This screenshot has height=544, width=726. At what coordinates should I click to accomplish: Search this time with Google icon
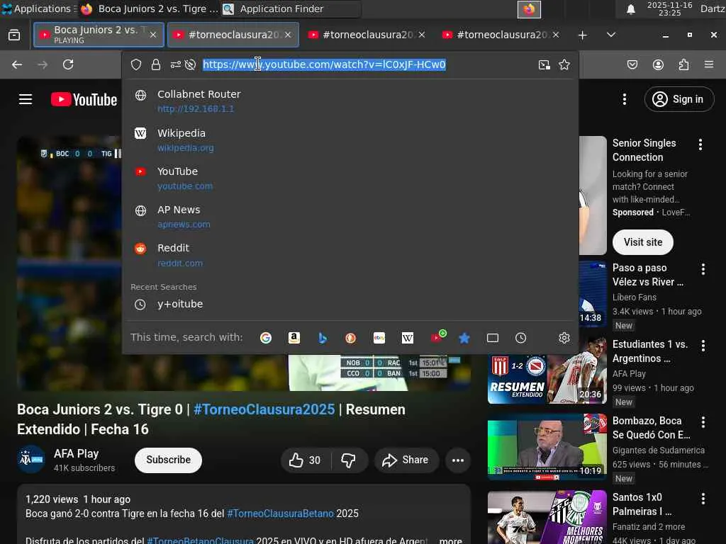[266, 338]
